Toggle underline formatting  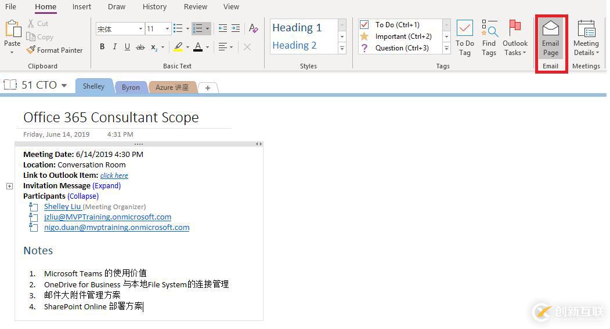[127, 47]
